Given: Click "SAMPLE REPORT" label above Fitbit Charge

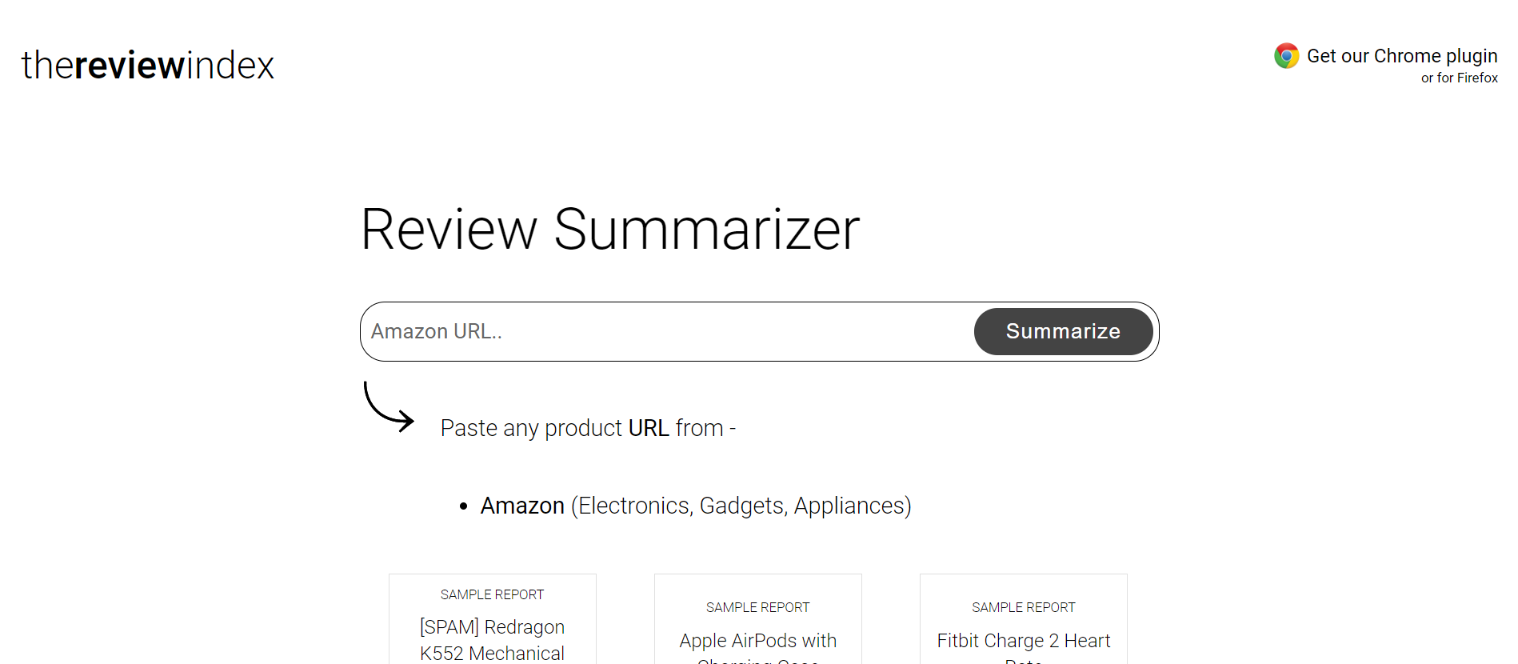Looking at the screenshot, I should (1024, 607).
